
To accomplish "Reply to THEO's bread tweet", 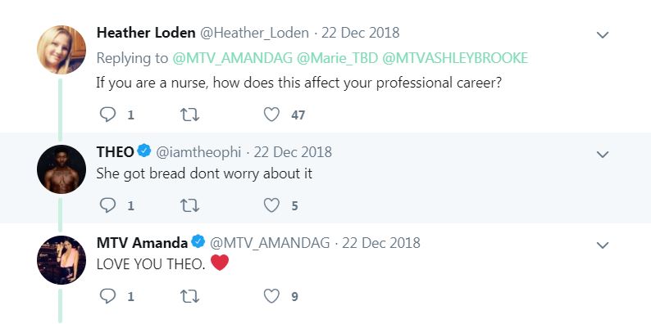I will pyautogui.click(x=107, y=205).
